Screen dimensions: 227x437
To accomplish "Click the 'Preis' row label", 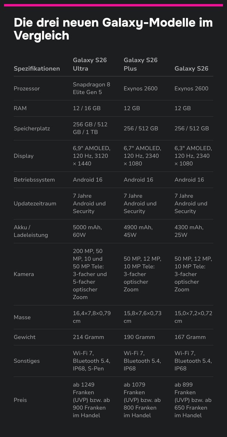I will pyautogui.click(x=20, y=400).
